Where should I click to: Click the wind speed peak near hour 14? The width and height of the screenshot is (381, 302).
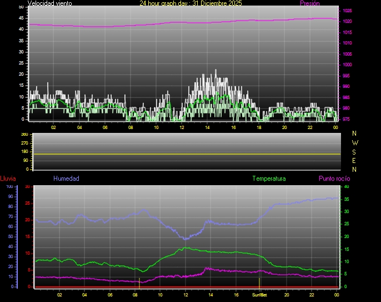pyautogui.click(x=215, y=71)
